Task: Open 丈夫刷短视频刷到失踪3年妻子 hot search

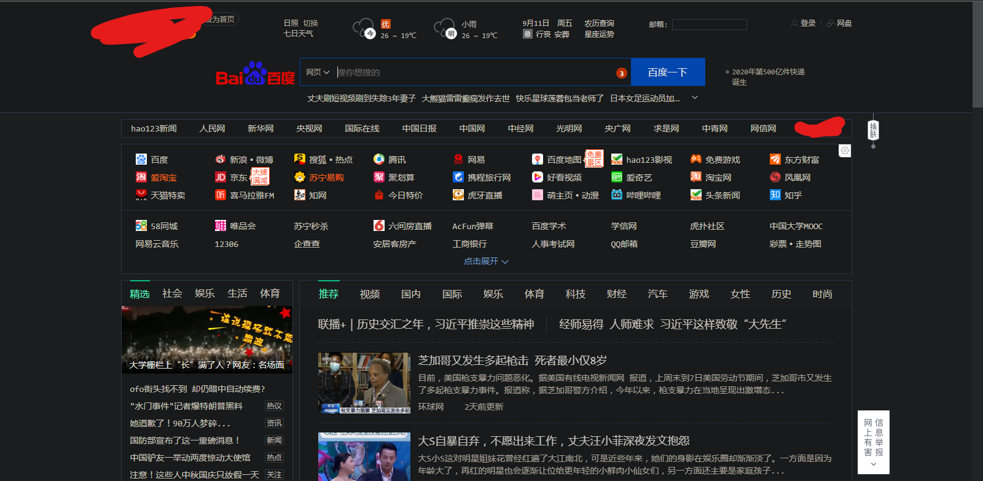Action: pos(361,98)
